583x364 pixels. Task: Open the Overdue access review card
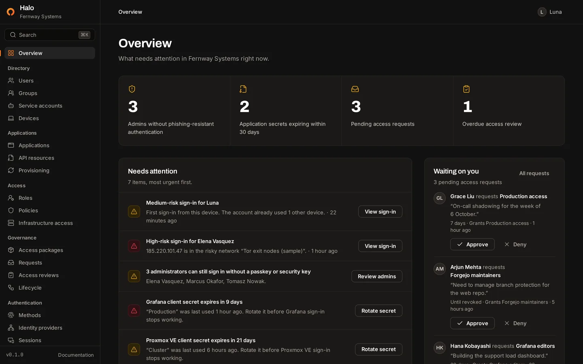(509, 110)
